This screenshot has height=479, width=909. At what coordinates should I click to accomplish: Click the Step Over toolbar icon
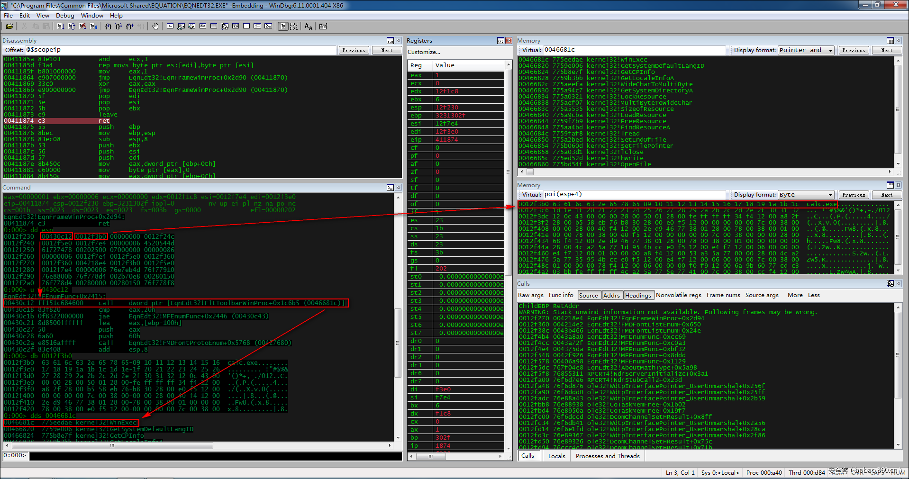click(x=119, y=27)
